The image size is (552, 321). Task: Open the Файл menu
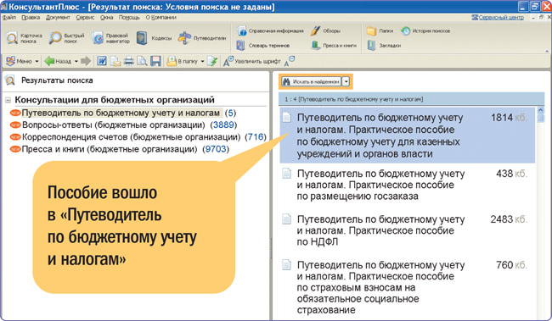pyautogui.click(x=8, y=17)
